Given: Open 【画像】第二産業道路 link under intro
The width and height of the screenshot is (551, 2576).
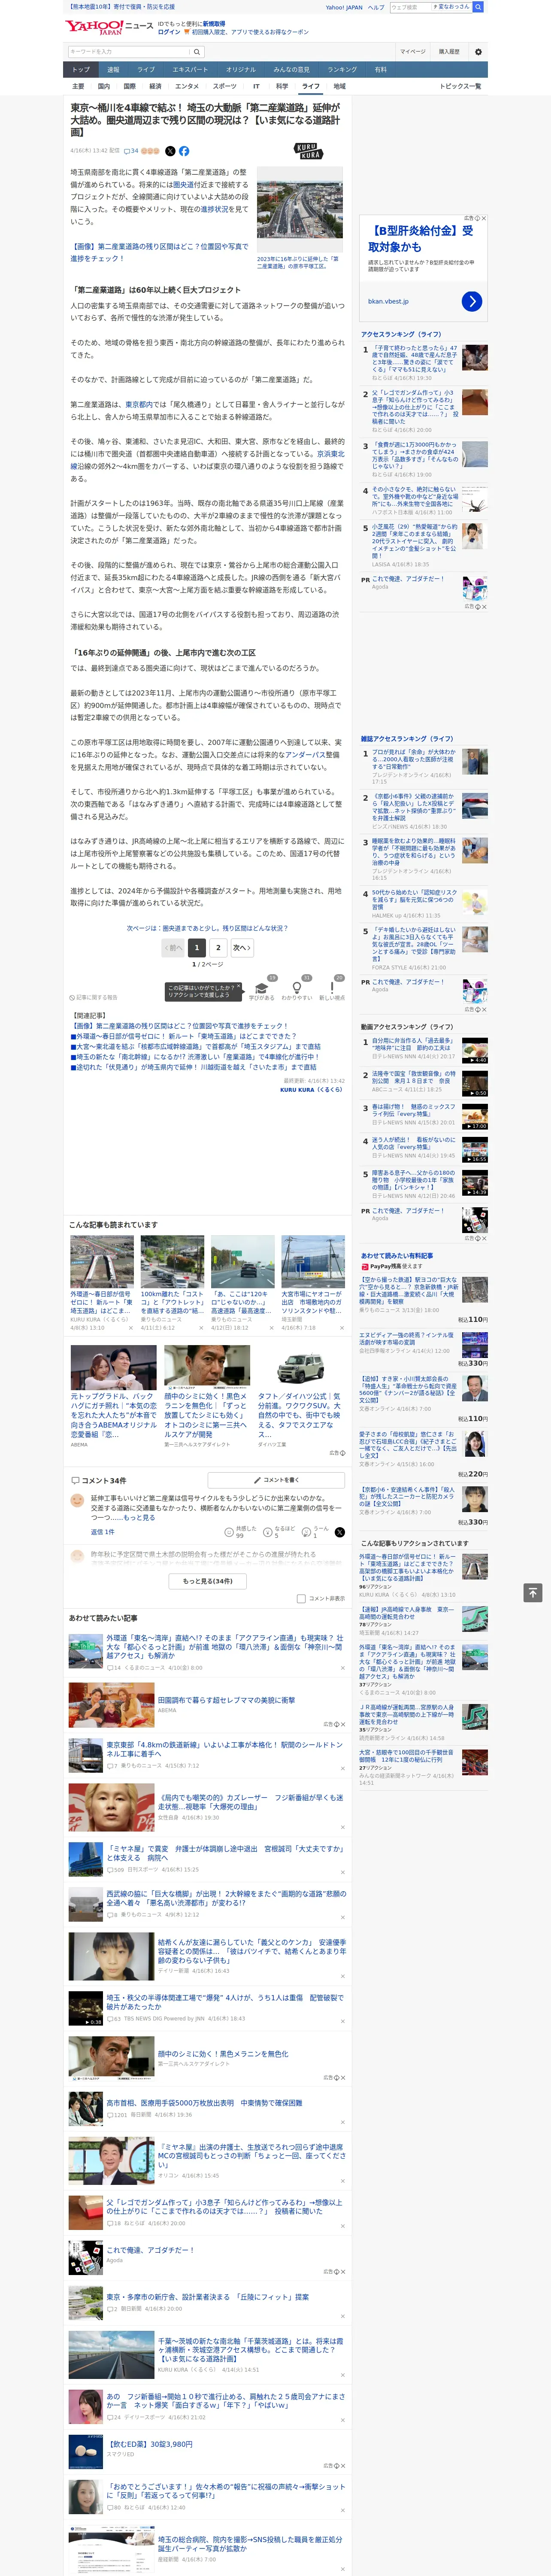Looking at the screenshot, I should coord(159,252).
